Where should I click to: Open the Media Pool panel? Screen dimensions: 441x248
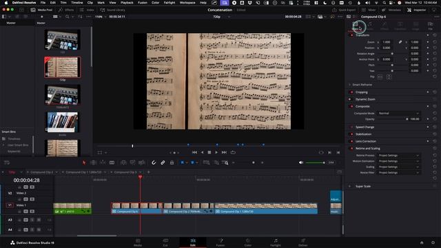41,10
